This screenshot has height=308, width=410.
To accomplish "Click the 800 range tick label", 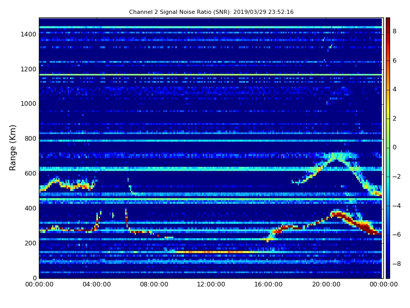I will [x=31, y=139].
